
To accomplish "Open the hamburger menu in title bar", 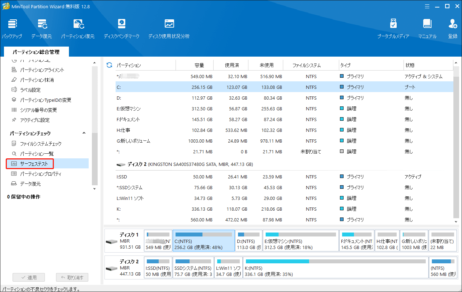I will coord(426,6).
